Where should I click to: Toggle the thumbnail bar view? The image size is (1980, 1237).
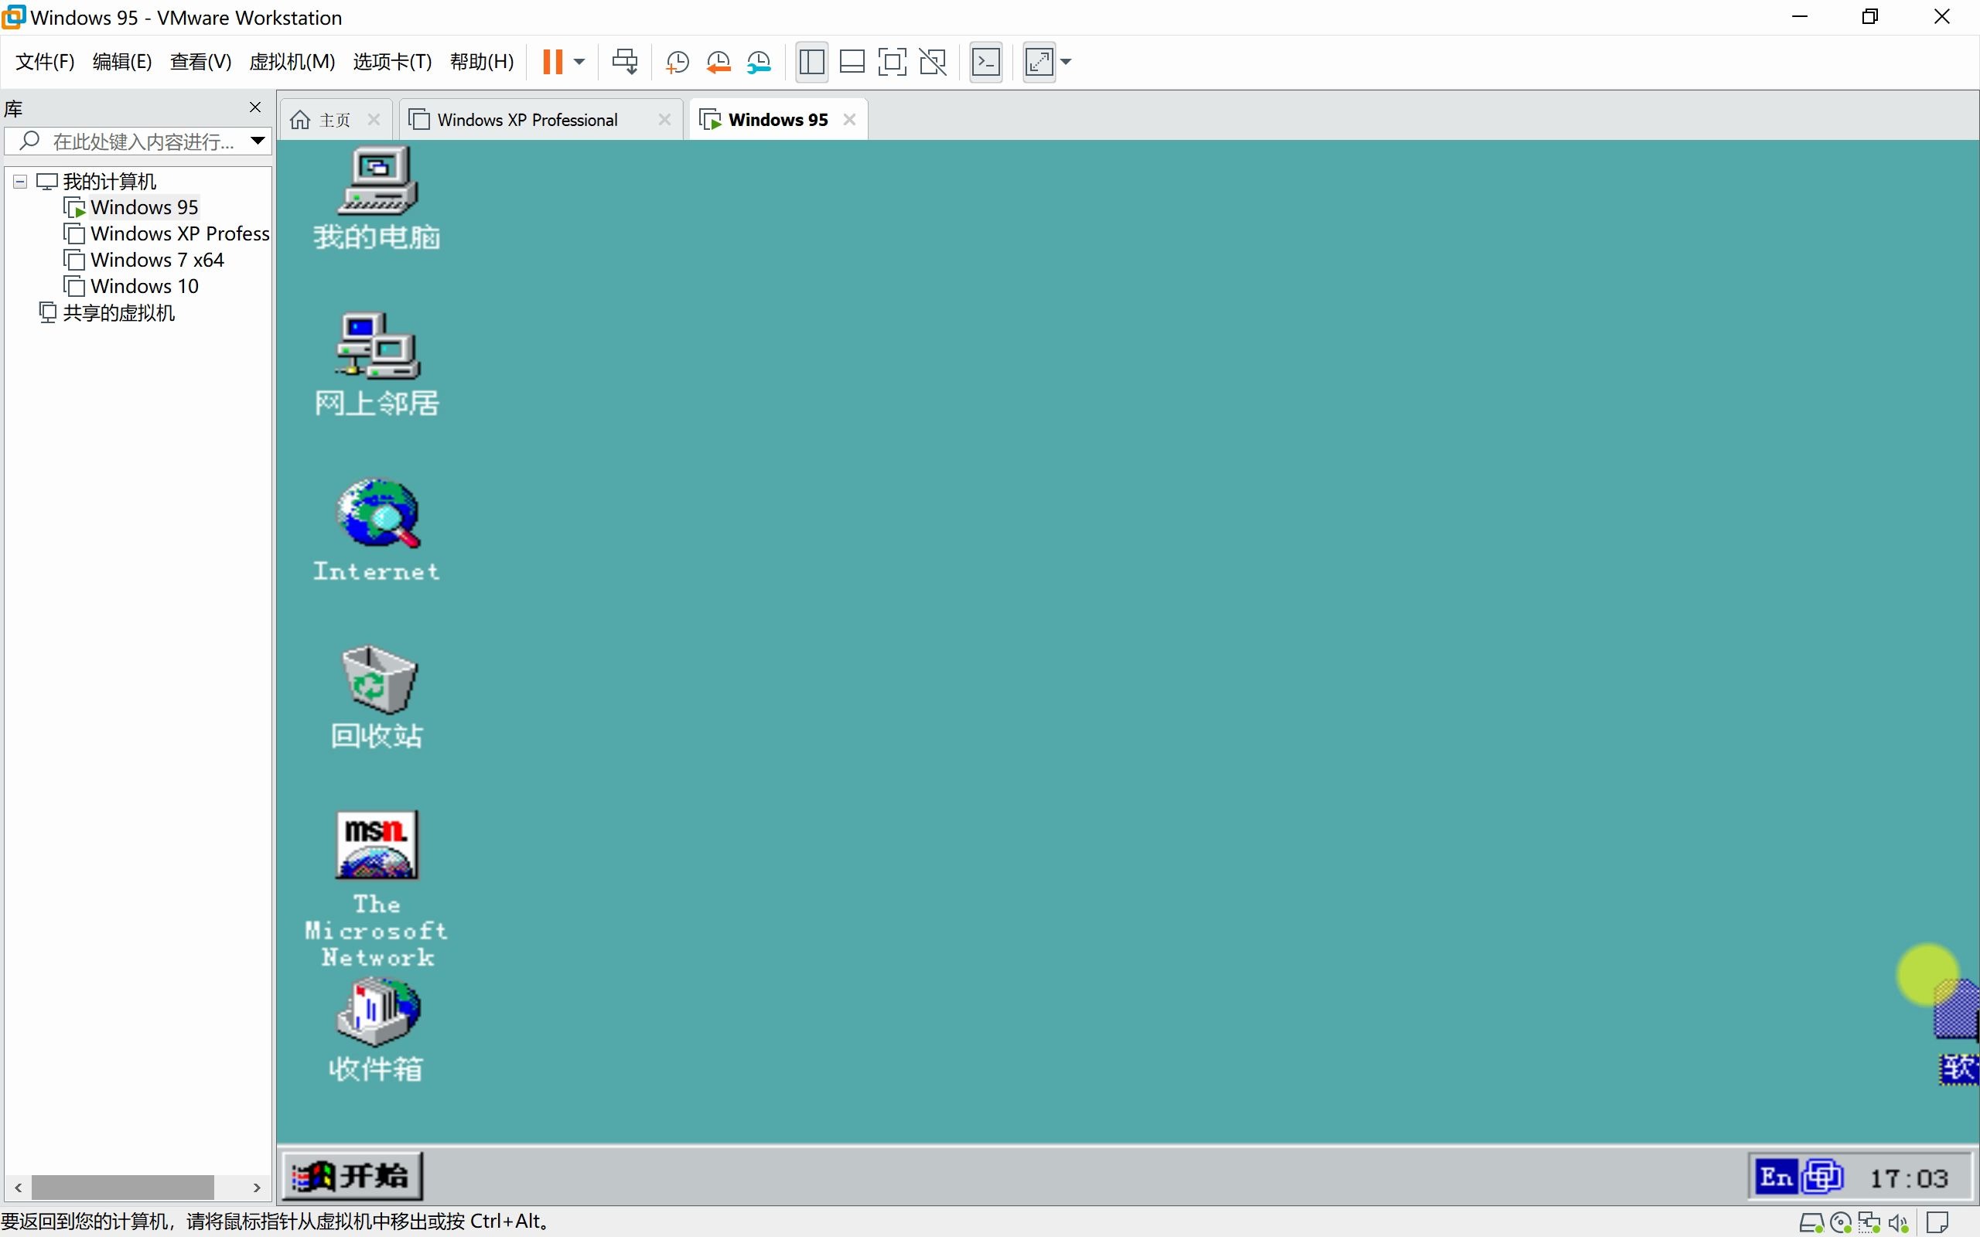coord(852,61)
